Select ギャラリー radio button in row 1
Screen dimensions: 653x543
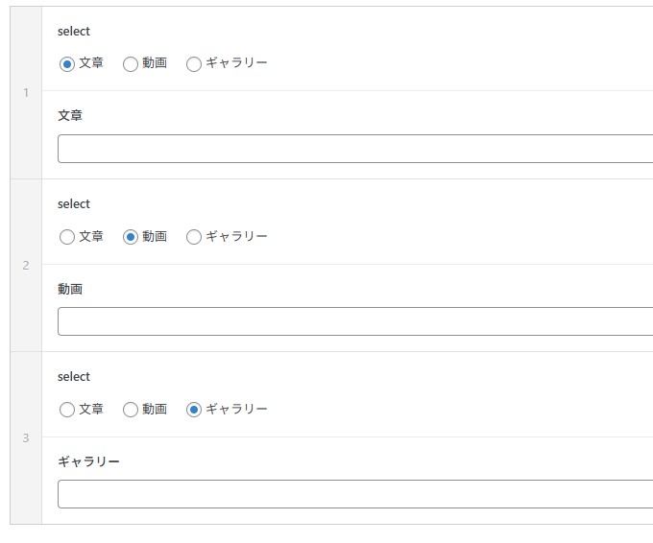point(194,64)
